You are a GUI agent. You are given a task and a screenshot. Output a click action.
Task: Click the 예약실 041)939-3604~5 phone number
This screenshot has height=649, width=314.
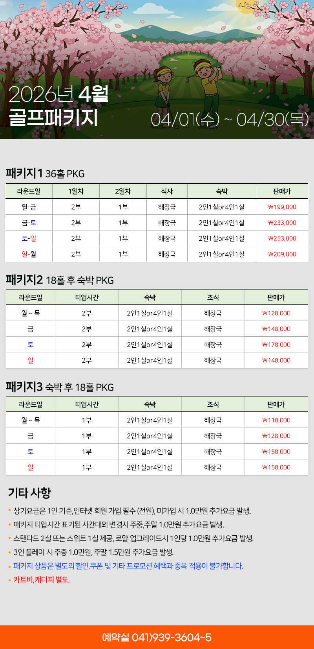(x=157, y=637)
